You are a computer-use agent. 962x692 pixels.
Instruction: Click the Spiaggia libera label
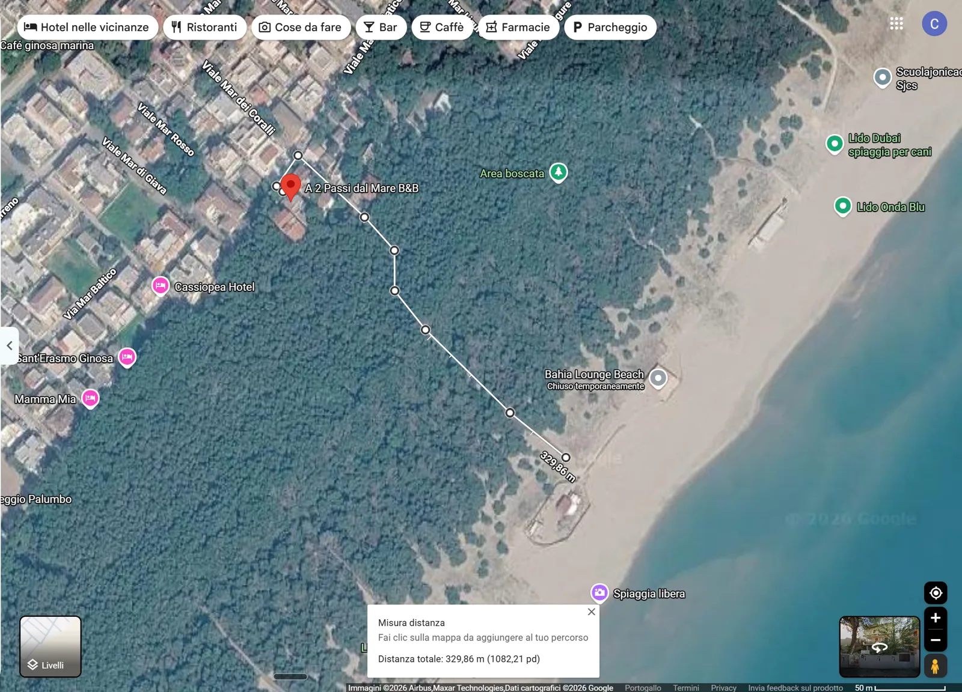[x=649, y=593]
